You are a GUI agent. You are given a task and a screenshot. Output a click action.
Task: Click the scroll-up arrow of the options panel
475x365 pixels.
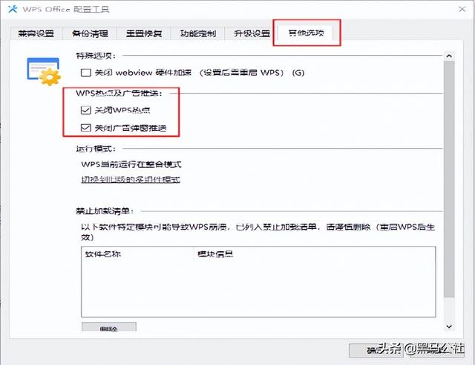point(449,56)
